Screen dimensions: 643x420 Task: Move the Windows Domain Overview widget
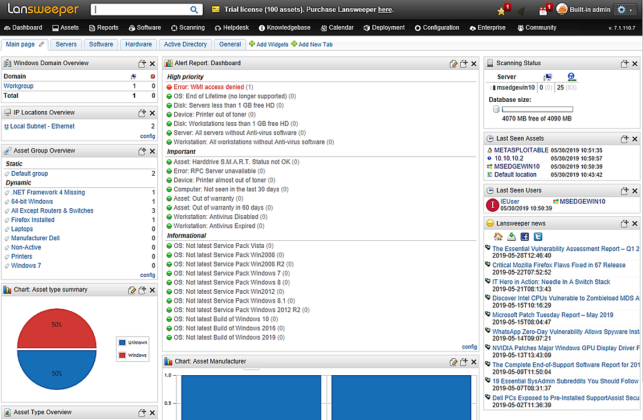pos(142,63)
